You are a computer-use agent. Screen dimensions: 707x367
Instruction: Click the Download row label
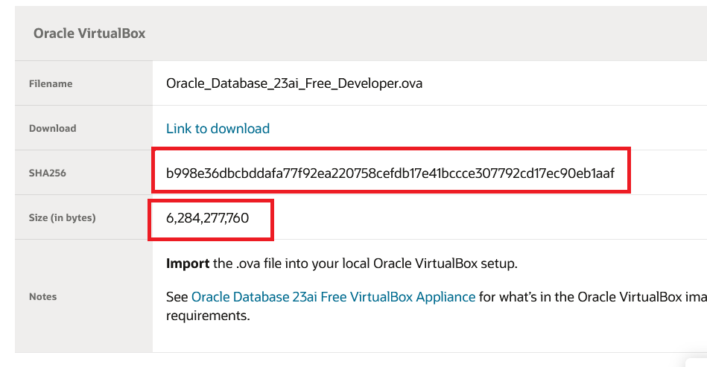[x=52, y=128]
